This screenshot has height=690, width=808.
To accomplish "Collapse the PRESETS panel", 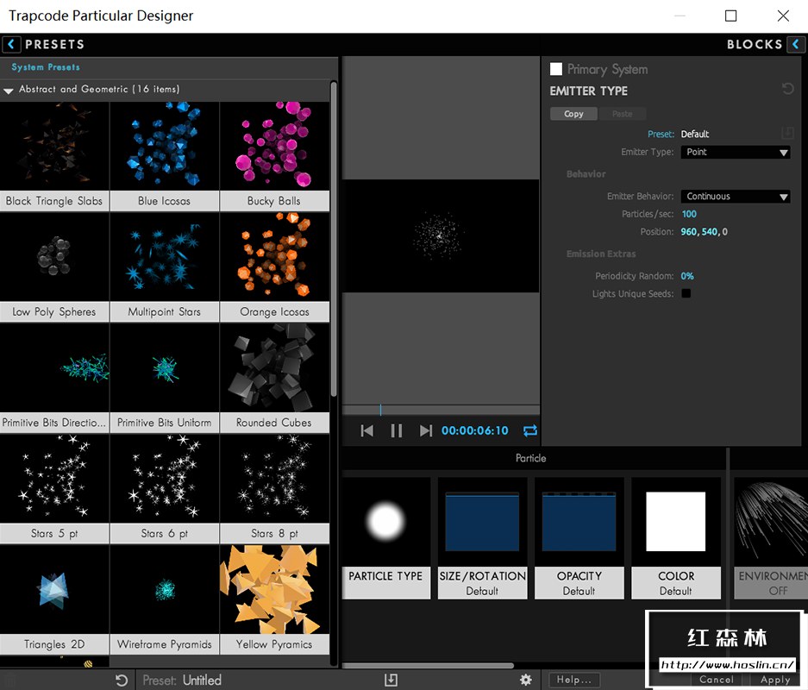I will [10, 44].
